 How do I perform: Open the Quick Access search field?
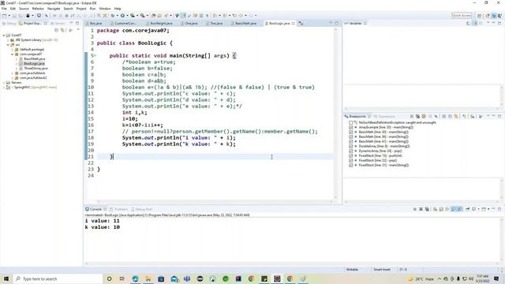(x=461, y=16)
